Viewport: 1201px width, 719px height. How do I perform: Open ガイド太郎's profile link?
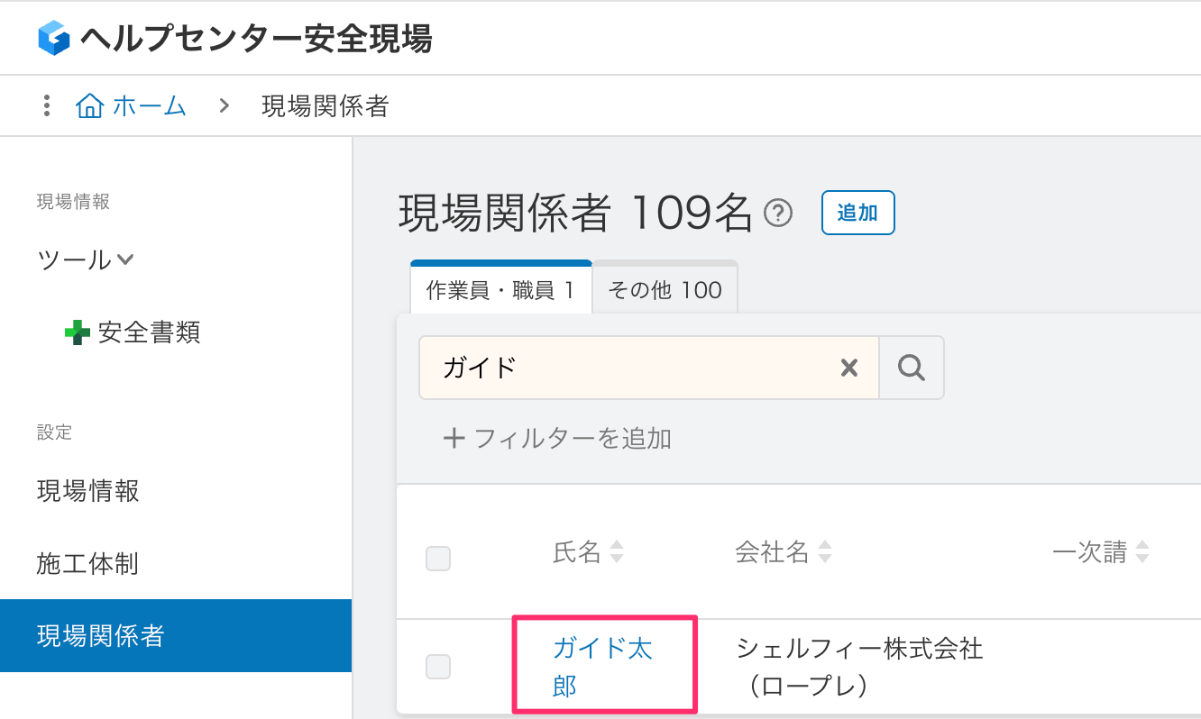point(602,665)
